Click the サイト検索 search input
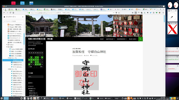Image resolution: width=179 pixels, height=100 pixels. tap(36, 77)
